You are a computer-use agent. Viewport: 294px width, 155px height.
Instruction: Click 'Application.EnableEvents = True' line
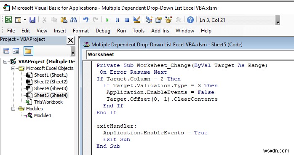click(155, 133)
